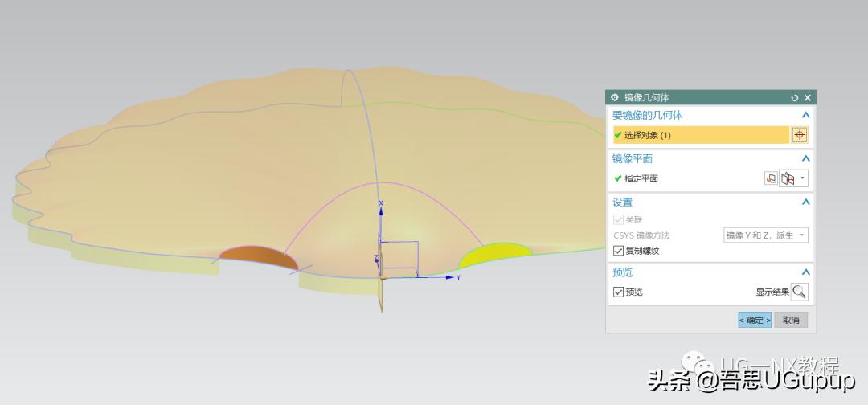Image resolution: width=868 pixels, height=405 pixels.
Task: Click the select object crosshair icon
Action: 800,135
